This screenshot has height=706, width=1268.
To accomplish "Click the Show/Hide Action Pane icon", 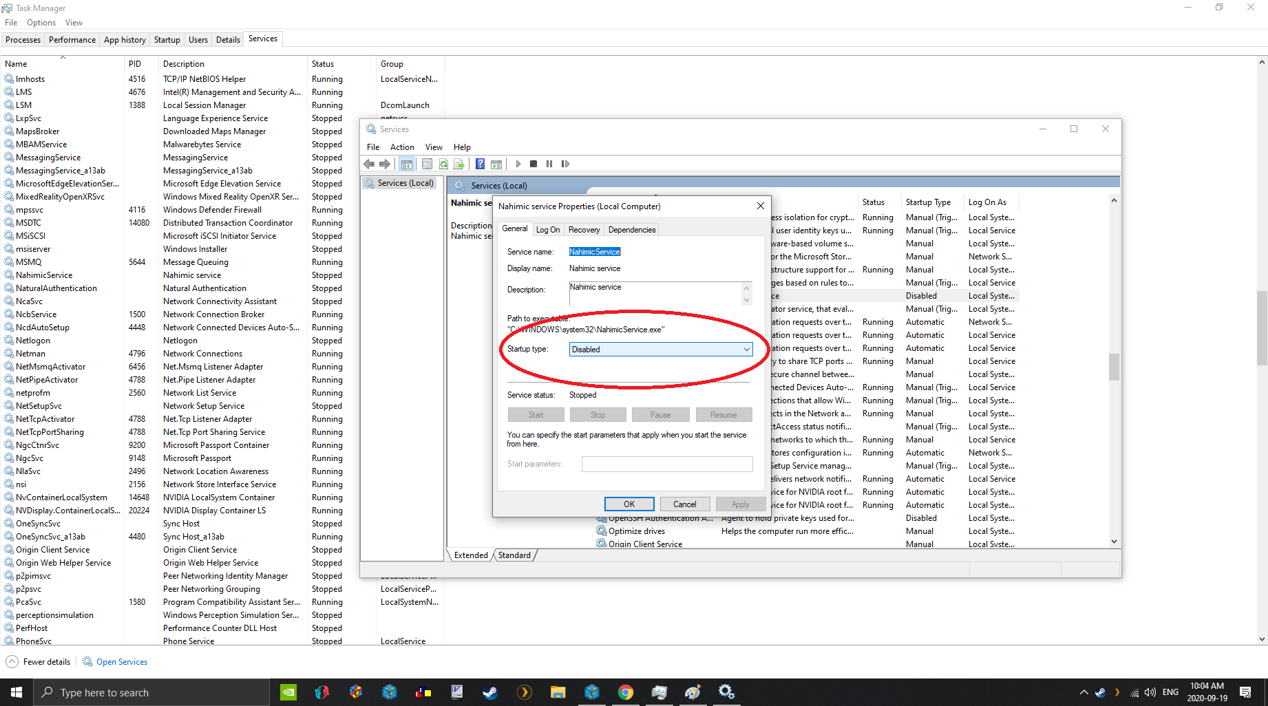I will (x=496, y=164).
